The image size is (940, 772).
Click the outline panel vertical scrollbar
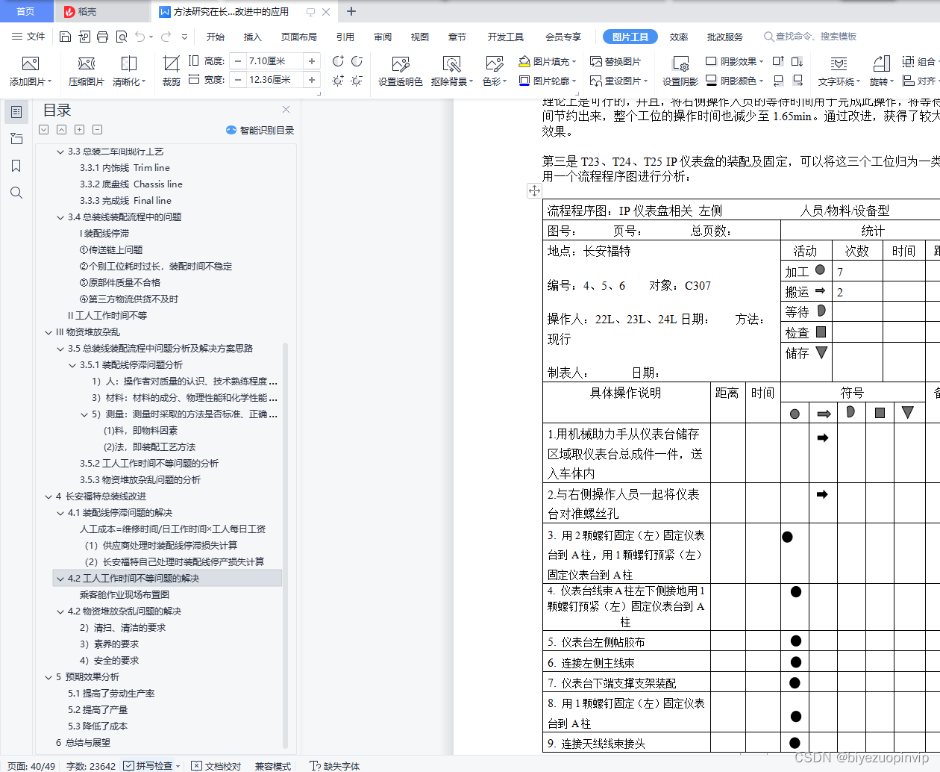[286, 545]
